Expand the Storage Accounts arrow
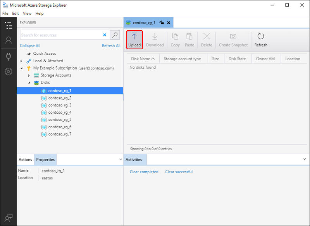 [29, 75]
